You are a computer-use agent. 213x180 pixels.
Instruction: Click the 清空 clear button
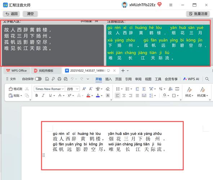pos(30,14)
